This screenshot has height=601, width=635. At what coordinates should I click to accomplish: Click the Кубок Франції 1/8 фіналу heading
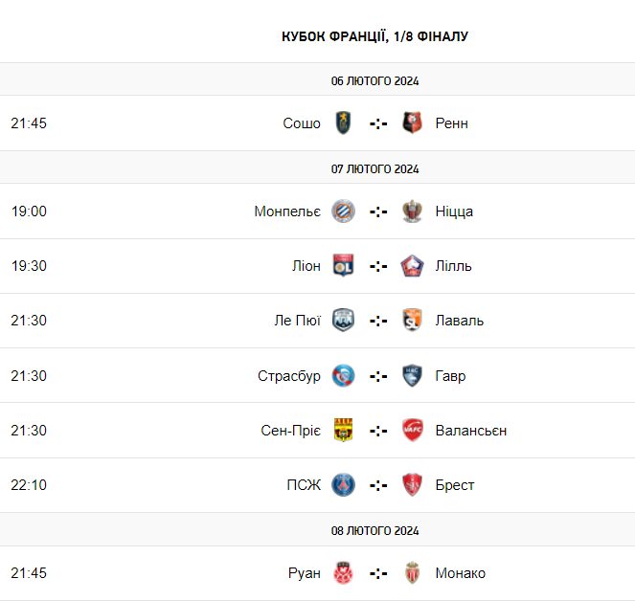pyautogui.click(x=374, y=36)
